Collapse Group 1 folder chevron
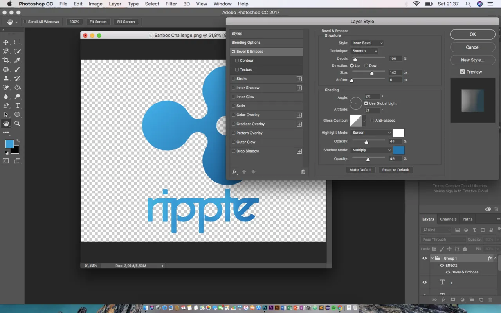 coord(433,258)
